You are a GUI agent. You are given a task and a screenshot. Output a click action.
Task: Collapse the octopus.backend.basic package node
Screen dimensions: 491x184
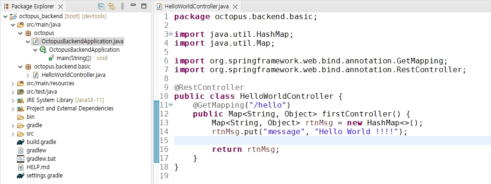[21, 67]
